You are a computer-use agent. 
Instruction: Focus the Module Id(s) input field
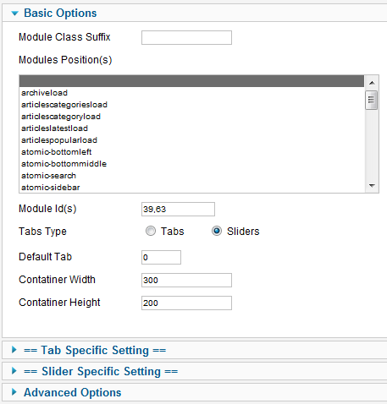[178, 209]
